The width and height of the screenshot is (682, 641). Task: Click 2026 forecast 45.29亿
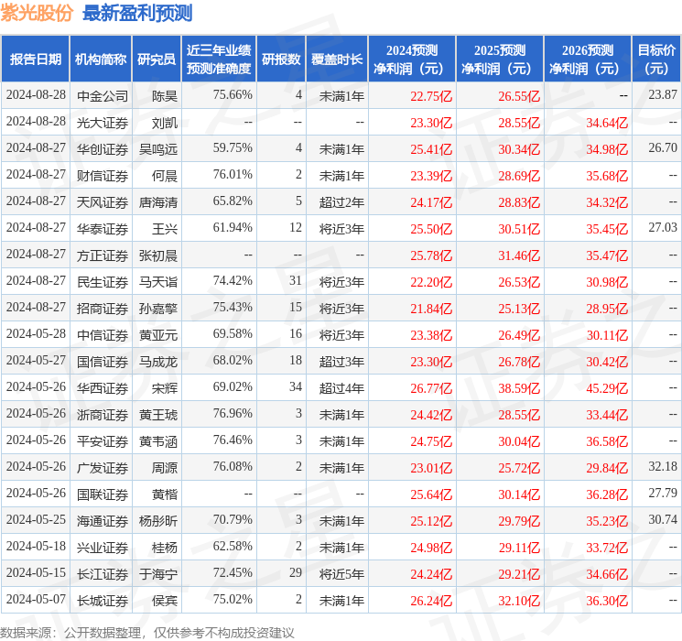point(607,388)
